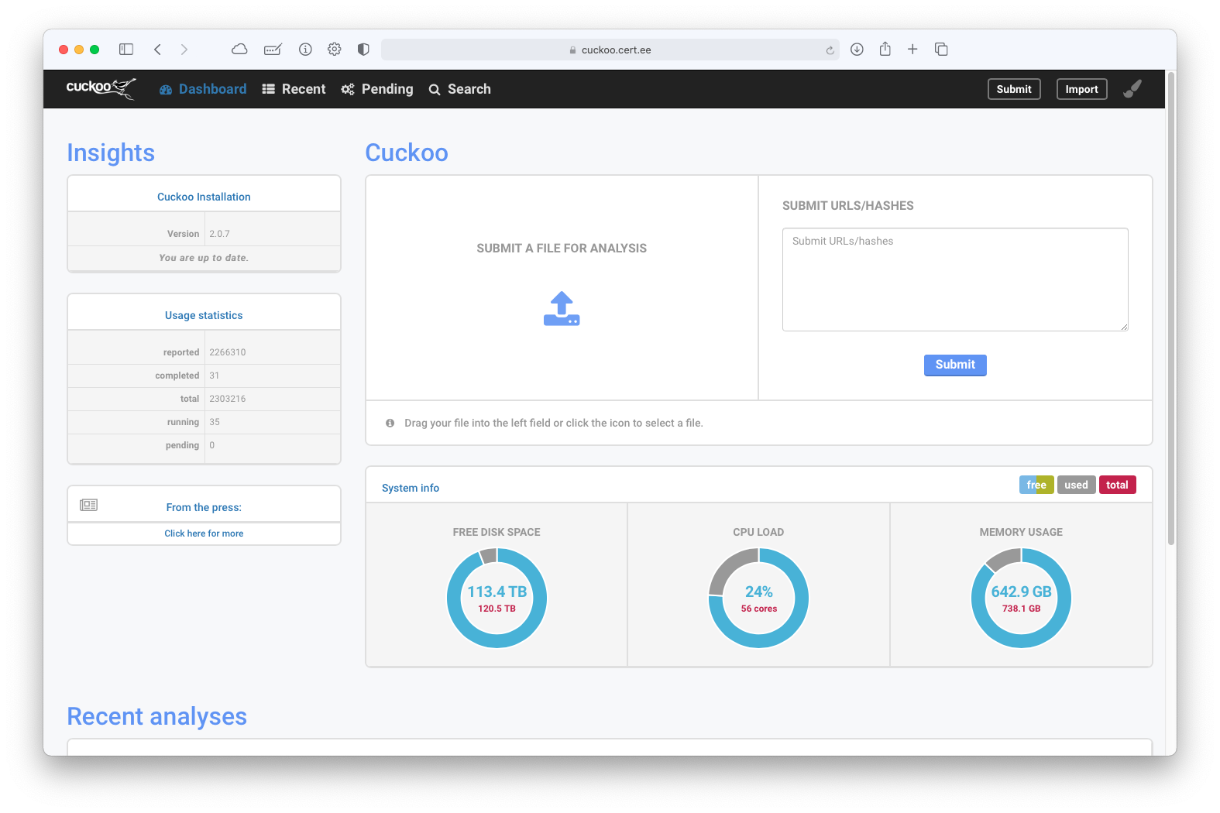This screenshot has width=1220, height=813.
Task: Click the Cuckoo logo
Action: point(101,88)
